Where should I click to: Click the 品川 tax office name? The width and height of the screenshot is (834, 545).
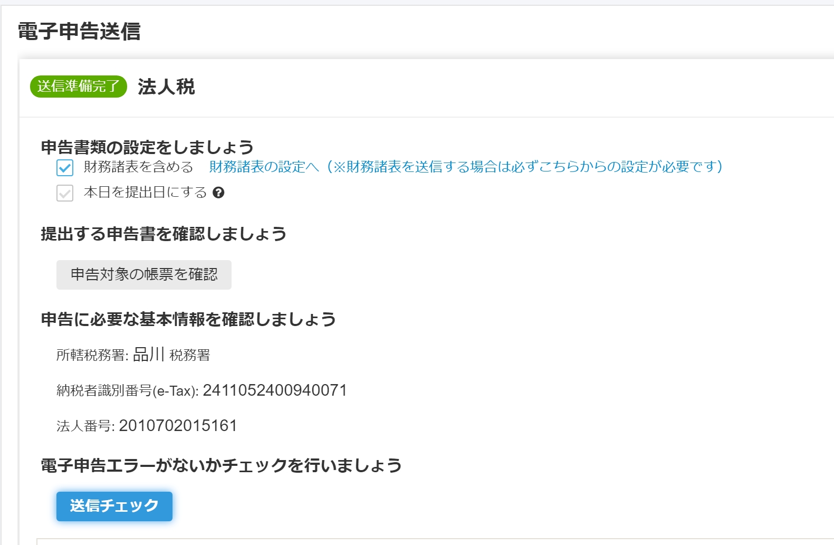pos(149,355)
